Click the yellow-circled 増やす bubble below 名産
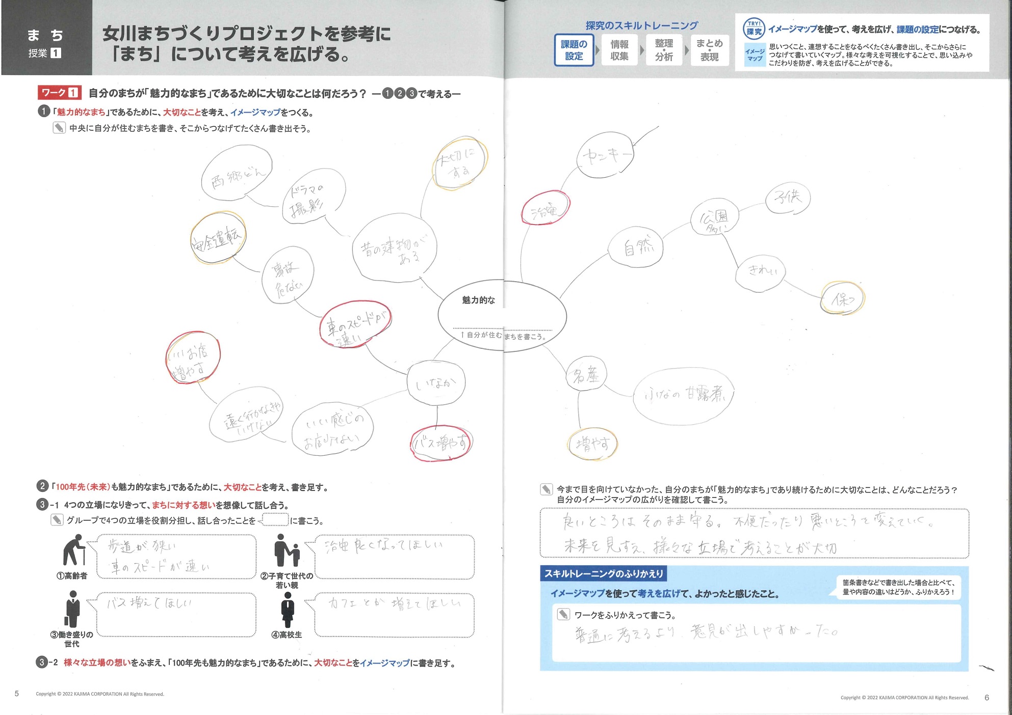The image size is (1012, 715). click(592, 444)
